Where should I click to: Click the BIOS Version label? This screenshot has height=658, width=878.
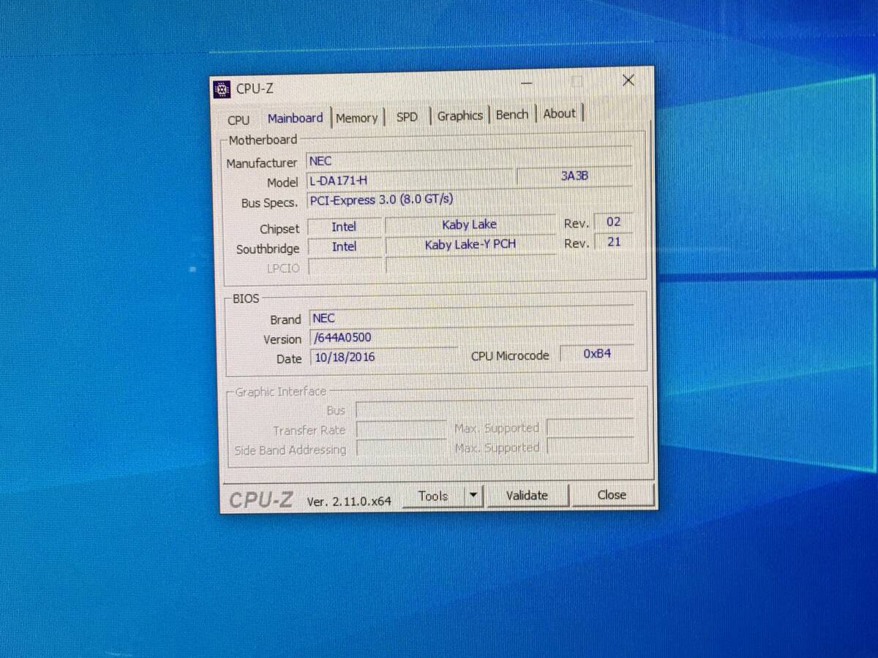[x=282, y=339]
